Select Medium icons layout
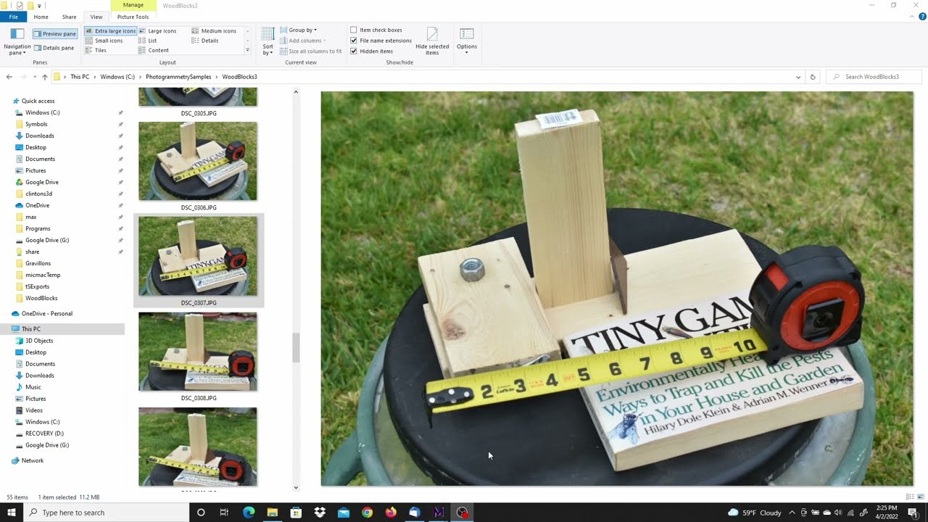Image resolution: width=928 pixels, height=522 pixels. coord(214,31)
